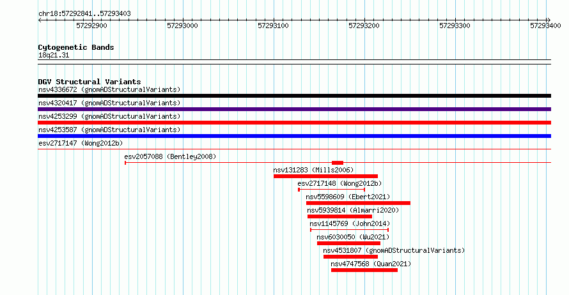Image resolution: width=569 pixels, height=295 pixels.
Task: Click ruler position 57292900
Action: coord(92,26)
